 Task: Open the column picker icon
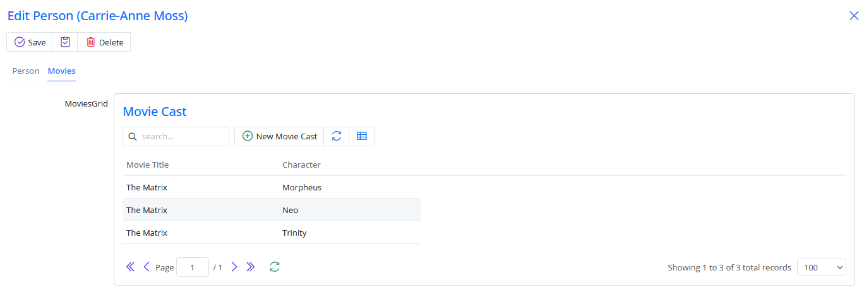[x=362, y=136]
